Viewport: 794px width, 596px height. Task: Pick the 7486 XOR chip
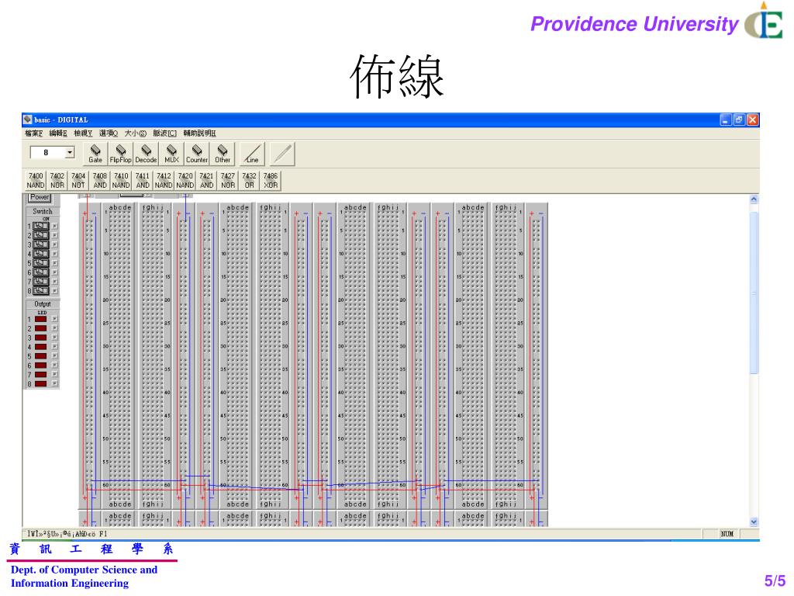point(271,180)
